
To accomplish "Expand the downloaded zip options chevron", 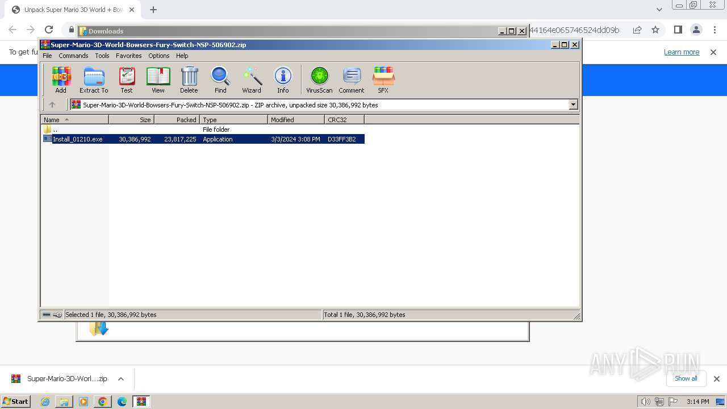I will click(x=120, y=379).
